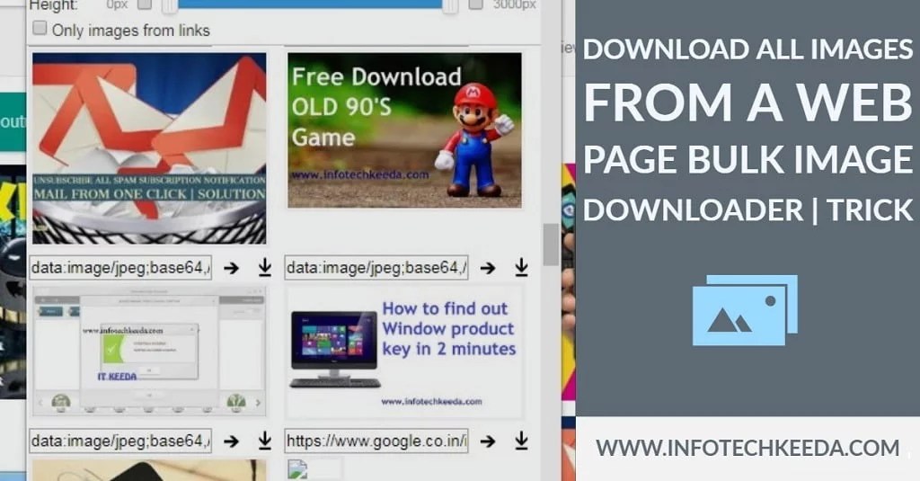Click the image list vertical scrollbar handle
This screenshot has width=920, height=481.
(x=551, y=245)
